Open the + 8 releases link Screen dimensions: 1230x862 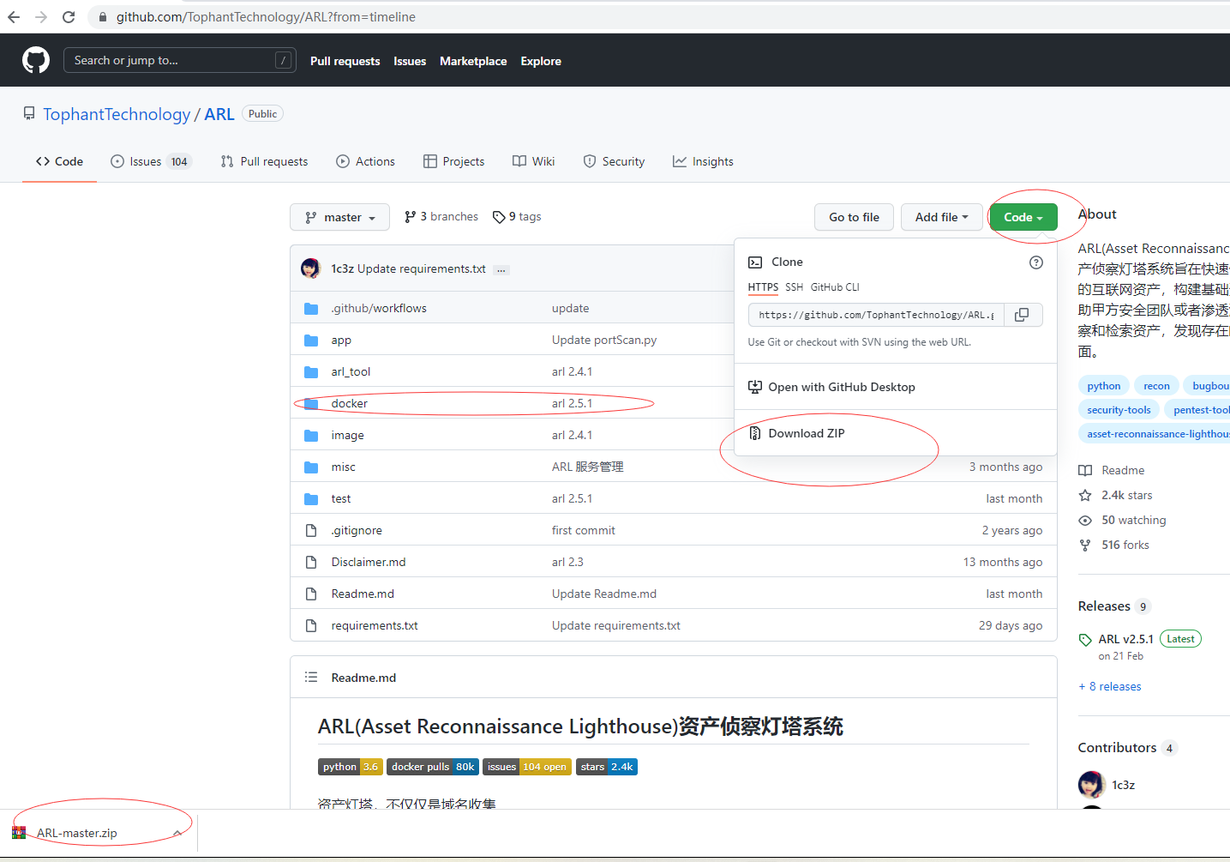(1110, 686)
